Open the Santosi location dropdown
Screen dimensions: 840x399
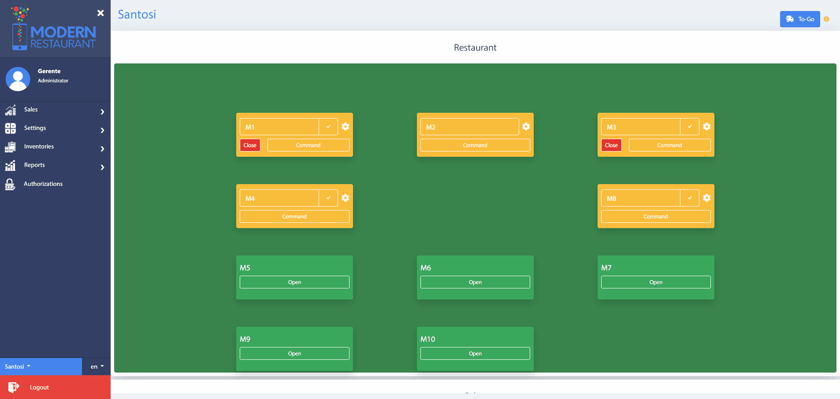coord(18,366)
